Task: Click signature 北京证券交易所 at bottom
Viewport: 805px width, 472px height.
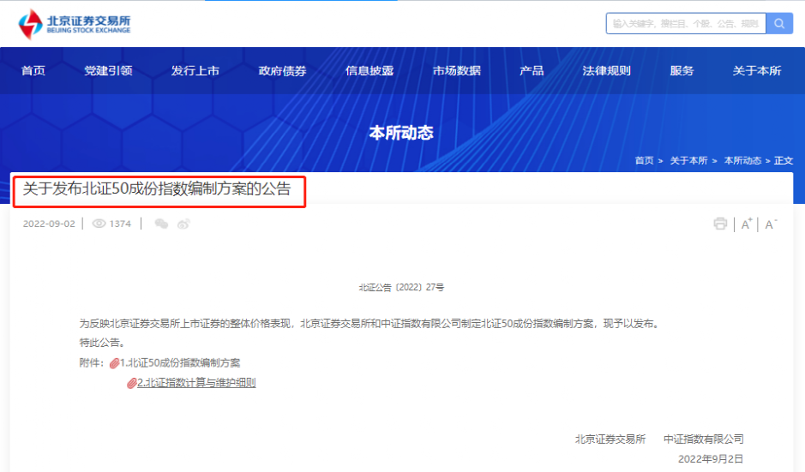Action: (610, 439)
